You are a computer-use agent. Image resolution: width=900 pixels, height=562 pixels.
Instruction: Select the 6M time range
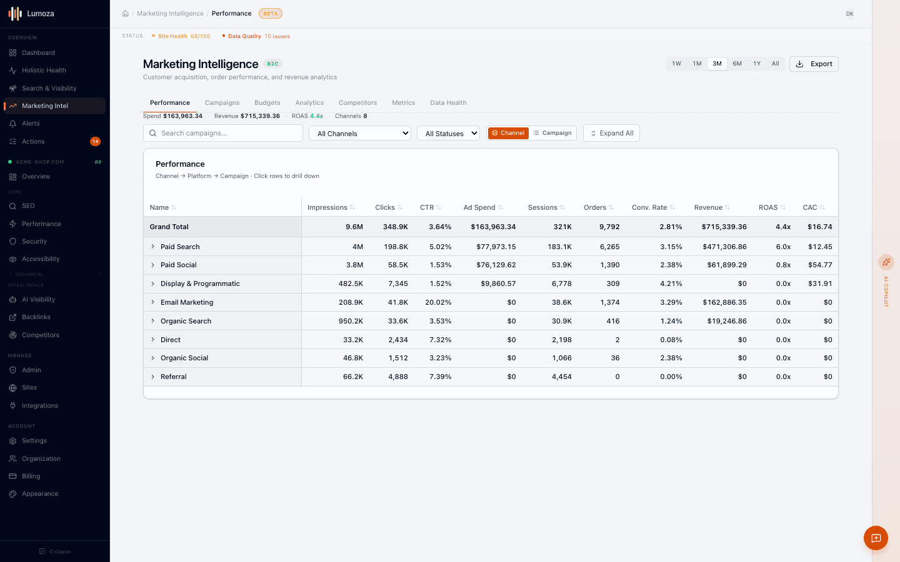pos(737,64)
